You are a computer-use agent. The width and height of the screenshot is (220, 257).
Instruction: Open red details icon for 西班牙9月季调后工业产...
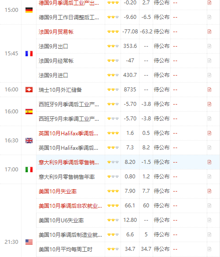pyautogui.click(x=209, y=104)
